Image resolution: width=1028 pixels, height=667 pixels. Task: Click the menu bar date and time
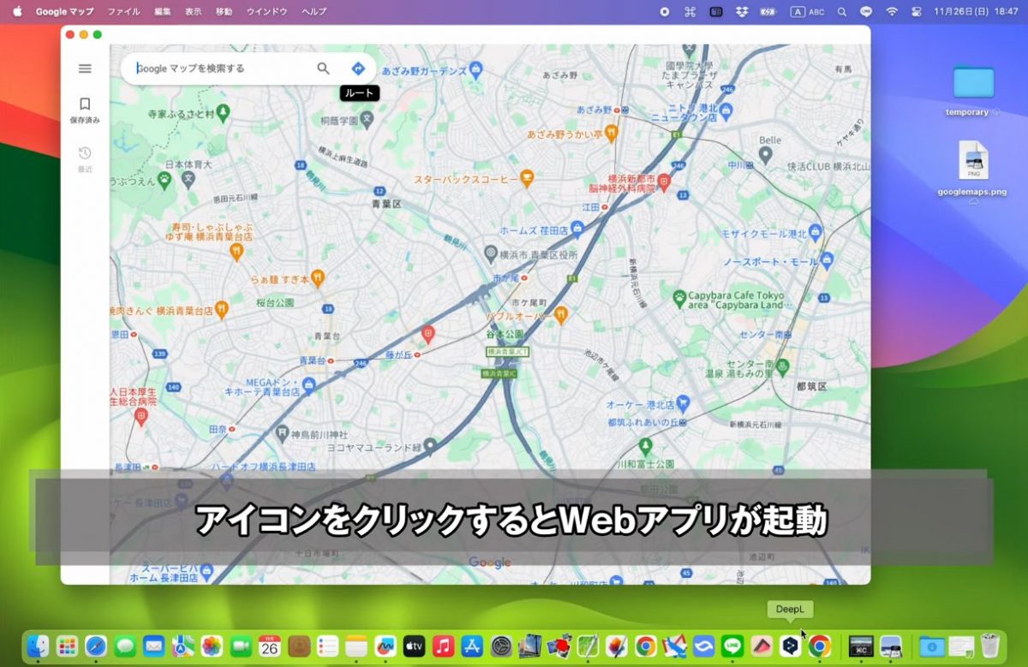pos(976,12)
